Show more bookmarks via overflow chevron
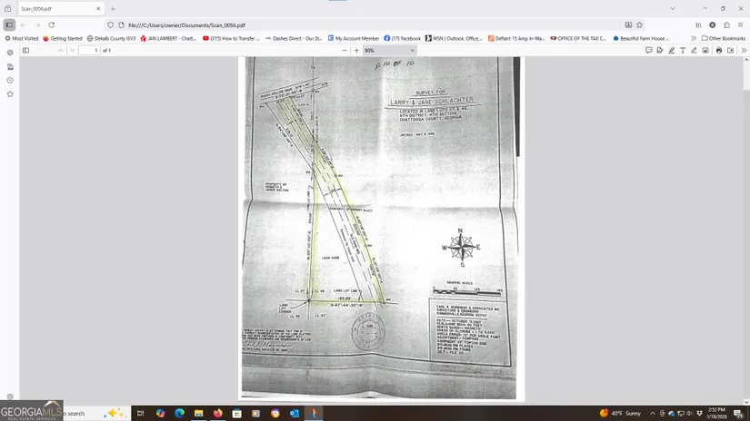This screenshot has width=750, height=421. pyautogui.click(x=694, y=38)
